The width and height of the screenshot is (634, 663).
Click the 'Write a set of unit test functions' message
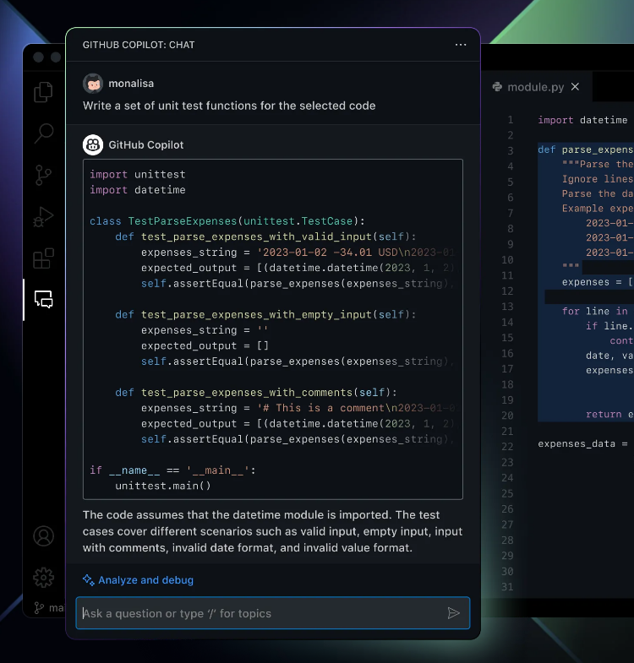[x=229, y=106]
